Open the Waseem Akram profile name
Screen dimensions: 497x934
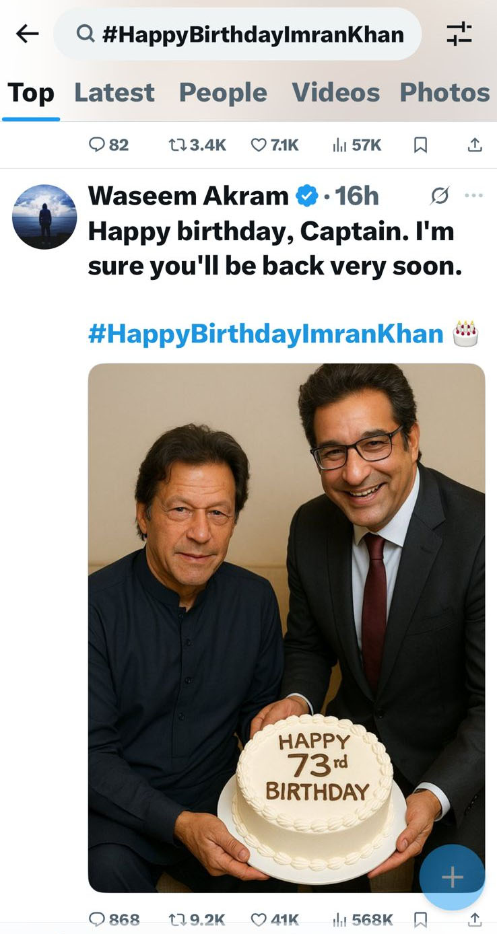click(x=188, y=196)
